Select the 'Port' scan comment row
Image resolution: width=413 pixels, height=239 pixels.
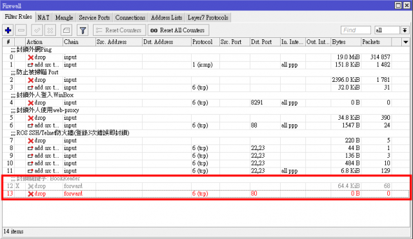pyautogui.click(x=206, y=72)
